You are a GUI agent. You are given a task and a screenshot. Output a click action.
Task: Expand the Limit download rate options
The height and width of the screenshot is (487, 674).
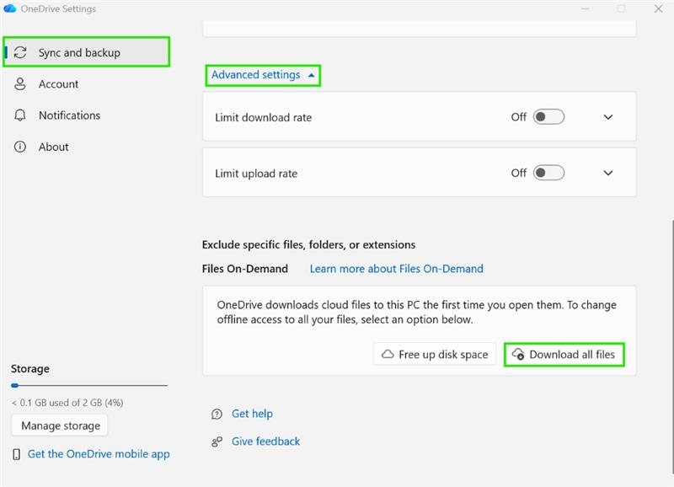click(608, 117)
